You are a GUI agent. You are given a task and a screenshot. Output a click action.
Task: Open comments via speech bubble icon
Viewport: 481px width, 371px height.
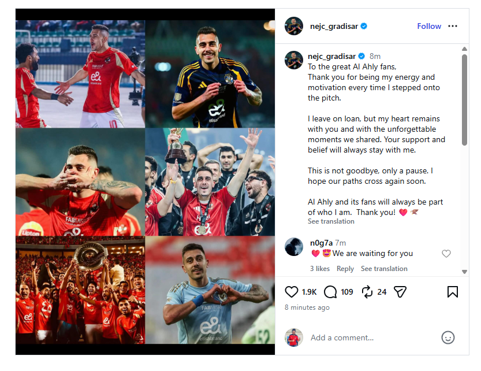pos(330,292)
